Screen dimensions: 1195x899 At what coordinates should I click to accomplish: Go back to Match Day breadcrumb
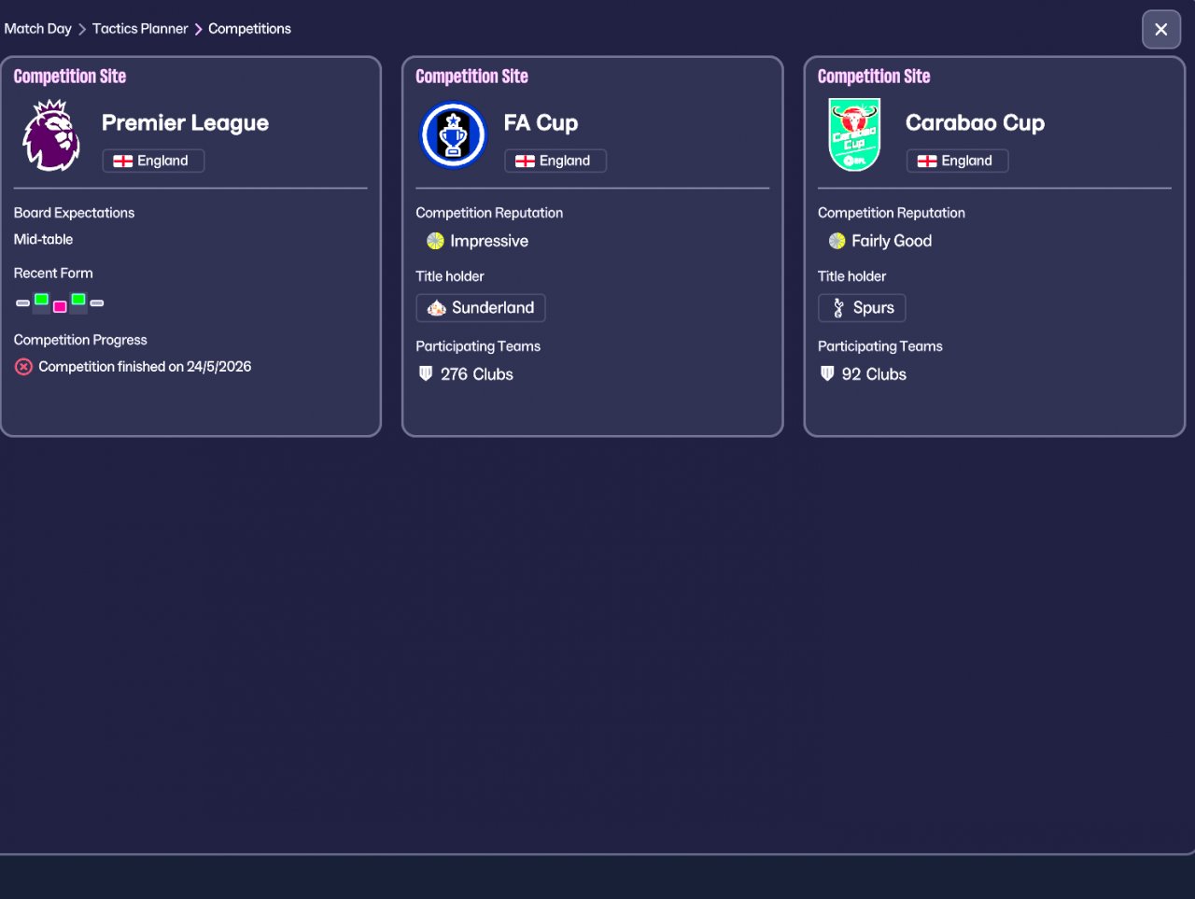(37, 29)
